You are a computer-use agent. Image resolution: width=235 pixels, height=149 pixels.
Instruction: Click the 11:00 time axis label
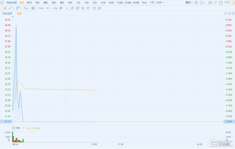[94, 144]
